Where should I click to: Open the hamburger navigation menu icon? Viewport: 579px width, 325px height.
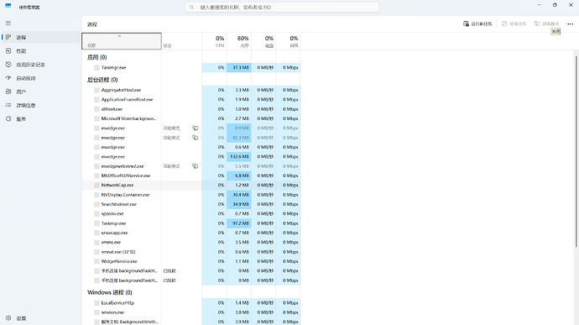8,24
